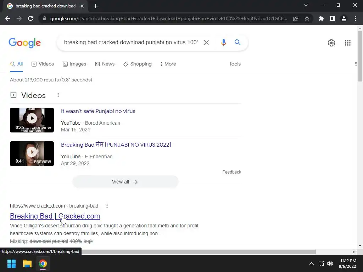Open Breaking Bad PUNJABI NO VIRUS 2022 video
The width and height of the screenshot is (363, 272).
(x=116, y=145)
